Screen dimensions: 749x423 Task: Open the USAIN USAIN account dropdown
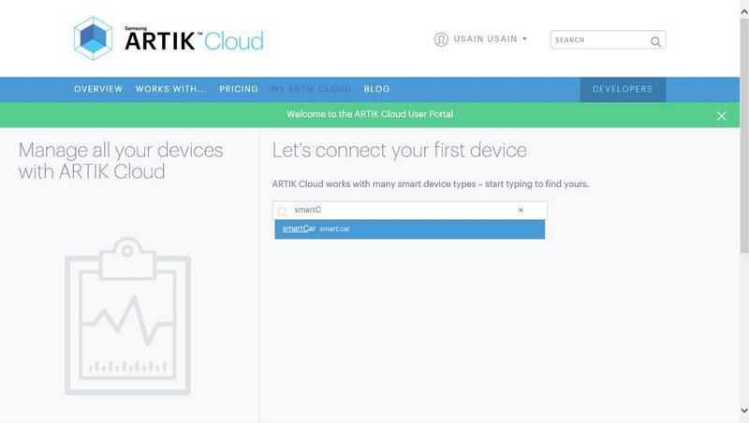pos(490,39)
